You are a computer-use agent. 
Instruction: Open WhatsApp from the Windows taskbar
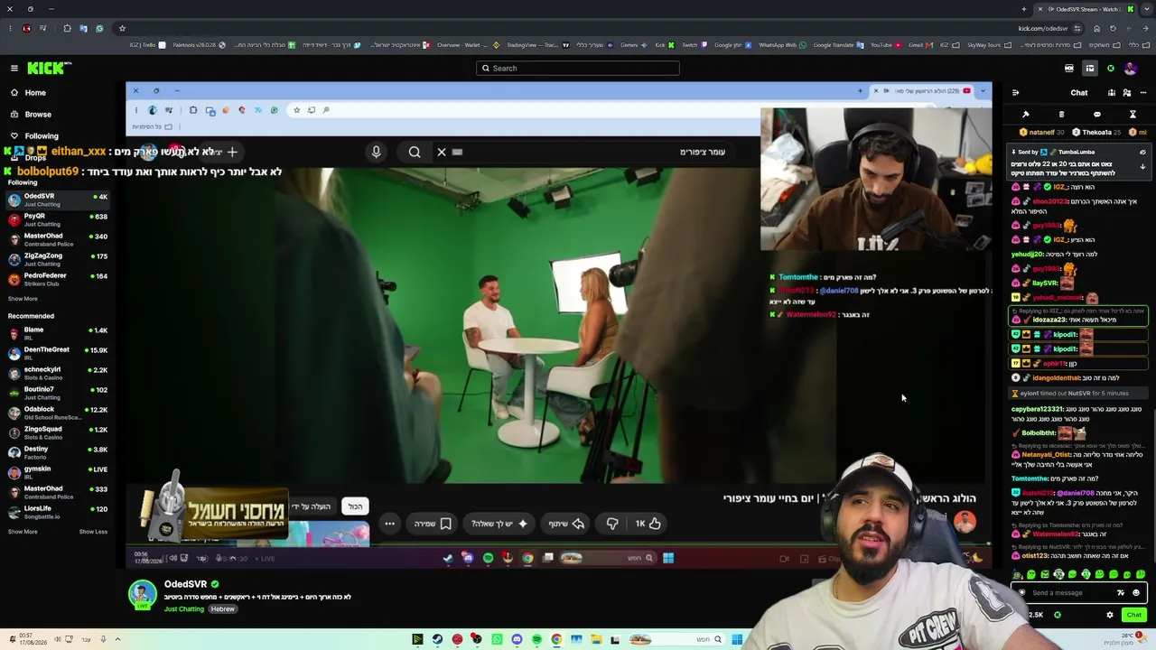click(497, 640)
